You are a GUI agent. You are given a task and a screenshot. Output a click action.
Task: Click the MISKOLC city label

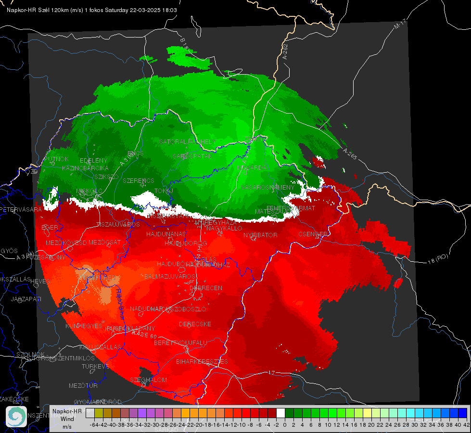point(89,191)
